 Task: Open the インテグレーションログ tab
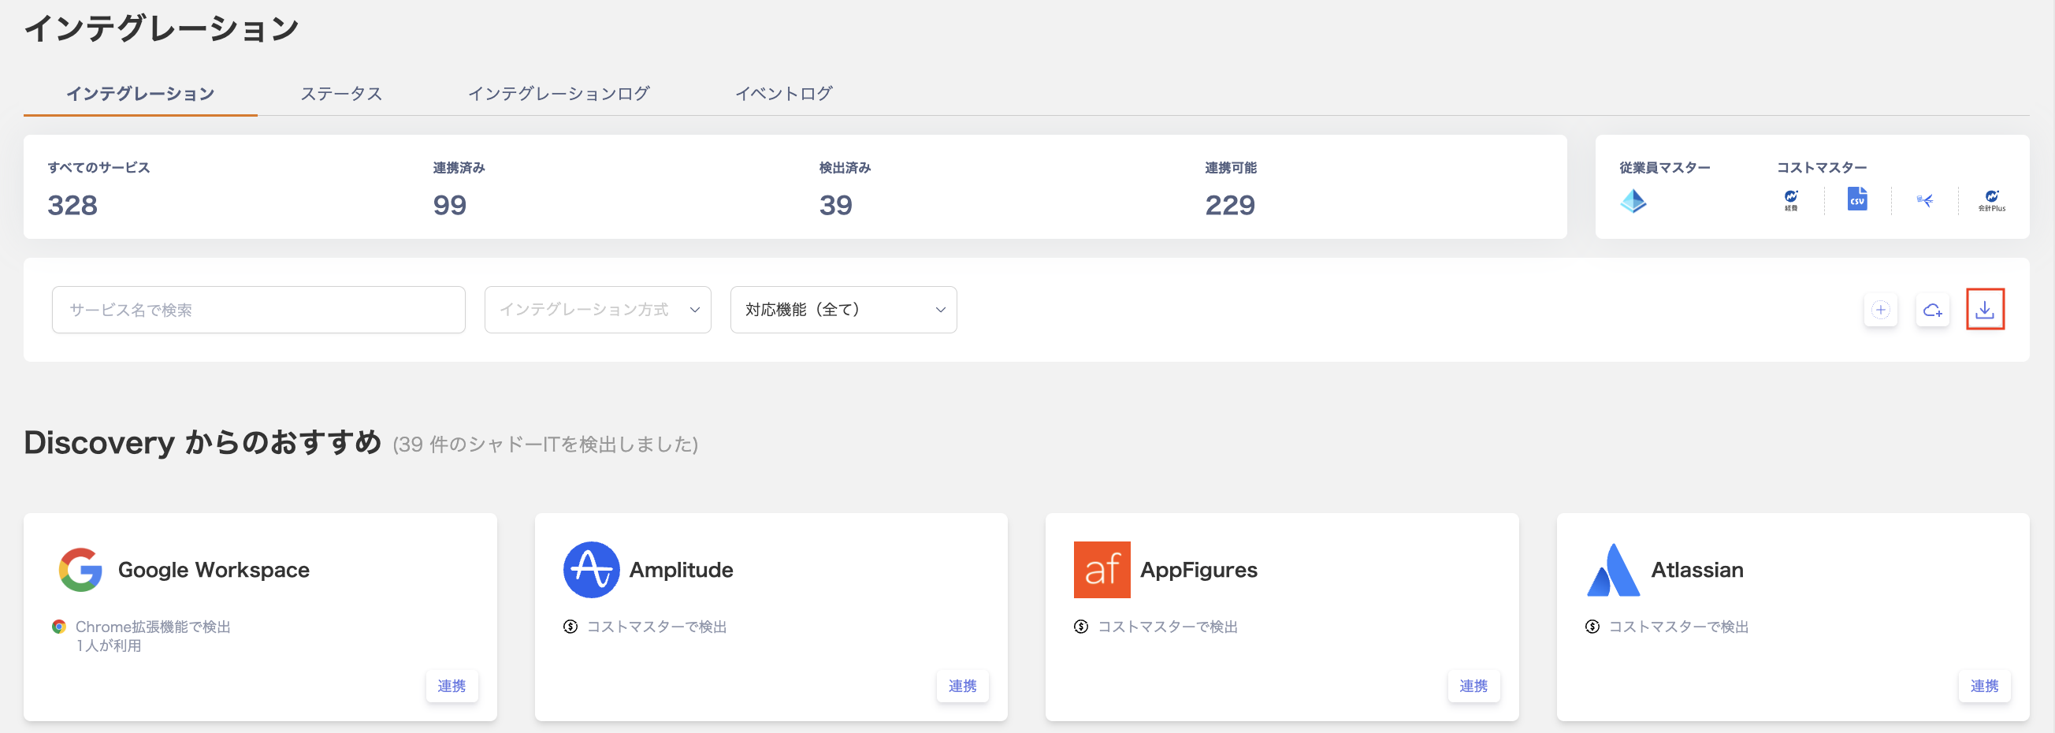tap(559, 93)
